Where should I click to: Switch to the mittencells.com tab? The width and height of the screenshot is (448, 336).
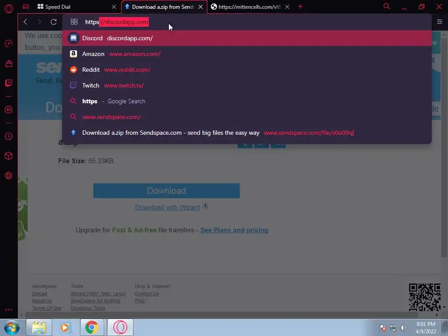(249, 7)
